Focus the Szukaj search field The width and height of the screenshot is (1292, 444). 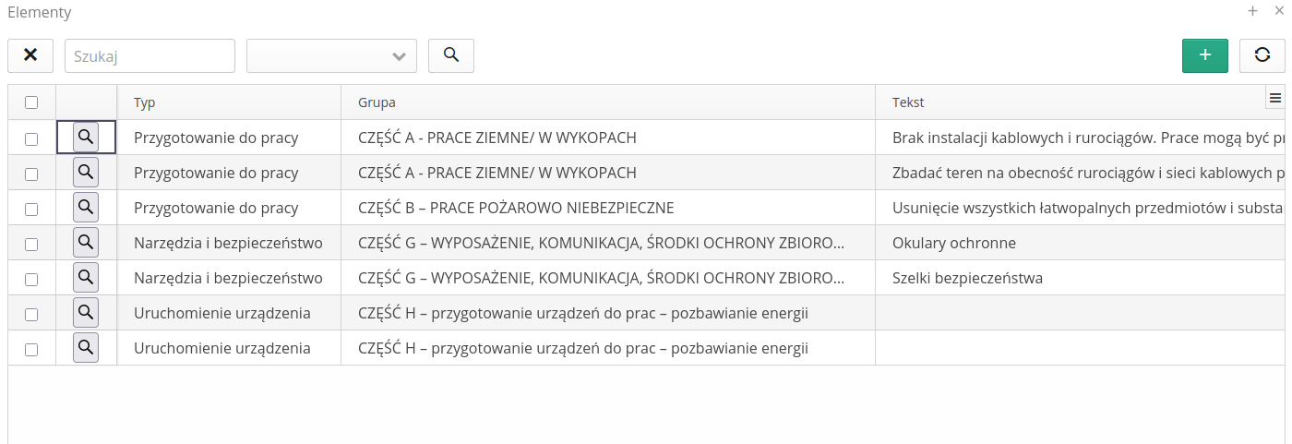click(x=150, y=55)
